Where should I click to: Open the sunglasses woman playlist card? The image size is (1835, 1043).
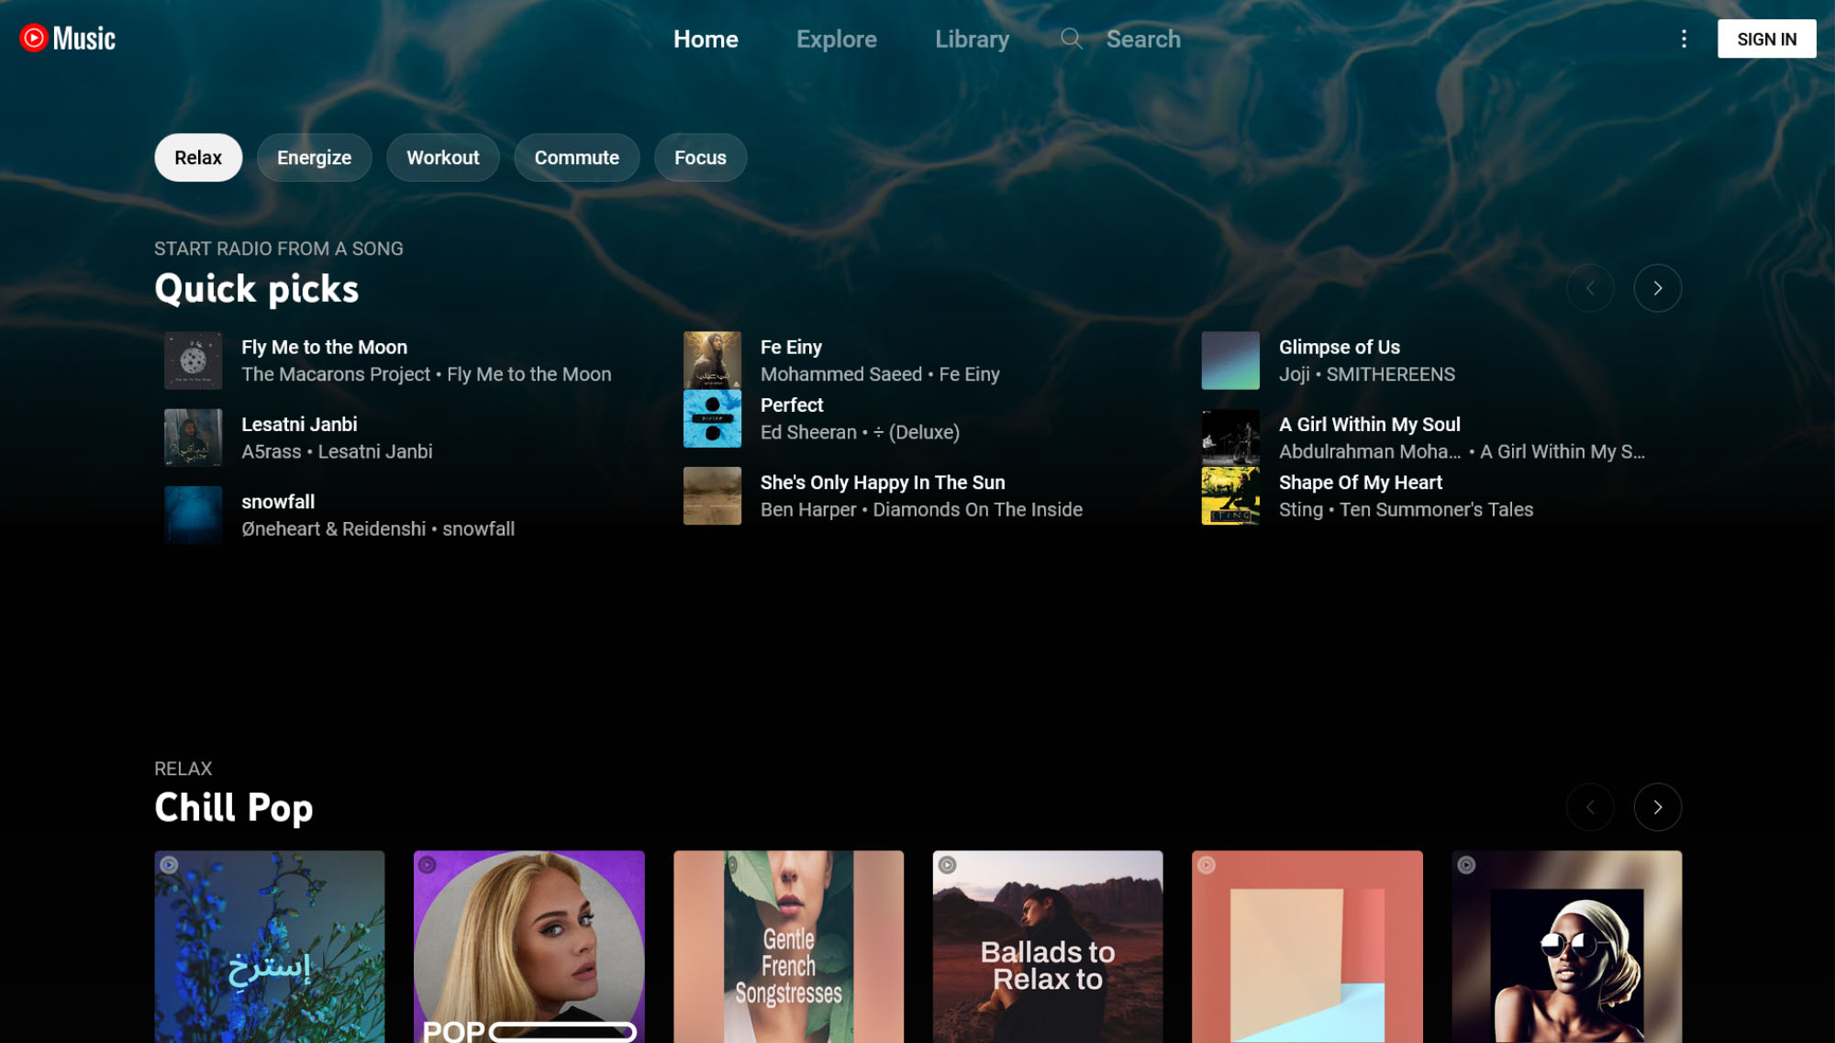1566,947
